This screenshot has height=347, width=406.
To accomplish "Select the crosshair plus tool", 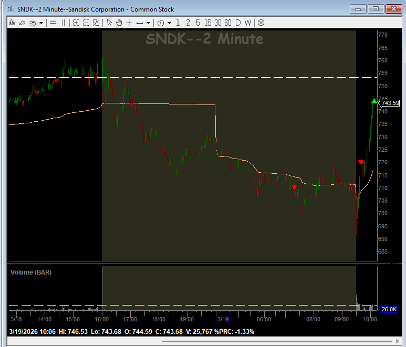I will click(129, 23).
